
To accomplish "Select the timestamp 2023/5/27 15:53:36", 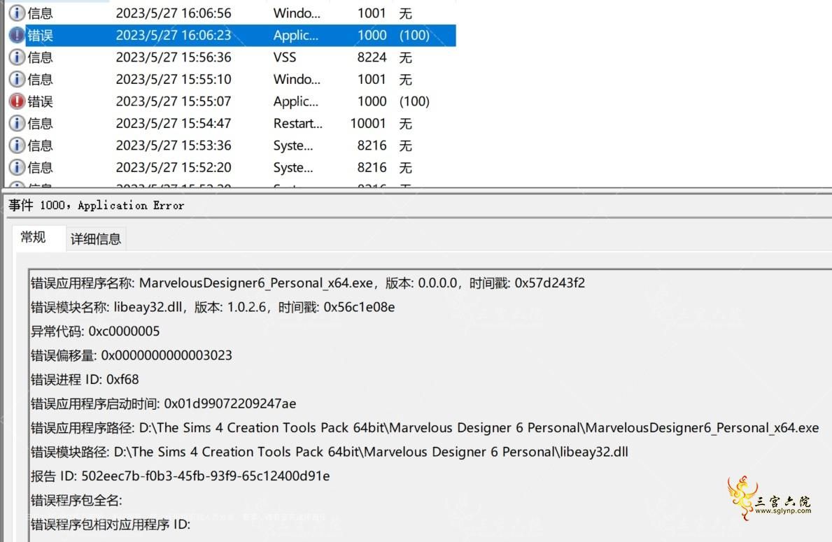I will (174, 145).
